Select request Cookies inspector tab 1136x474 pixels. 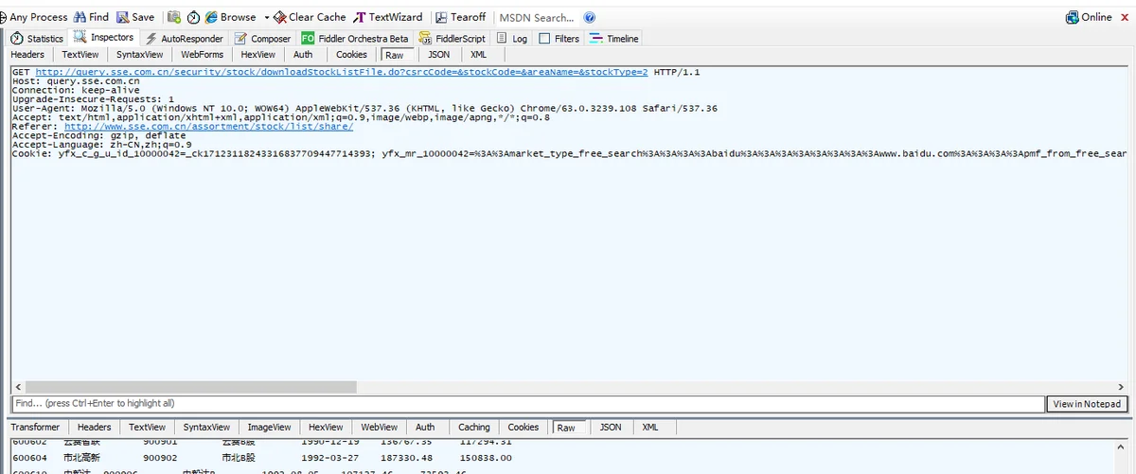[x=351, y=55]
